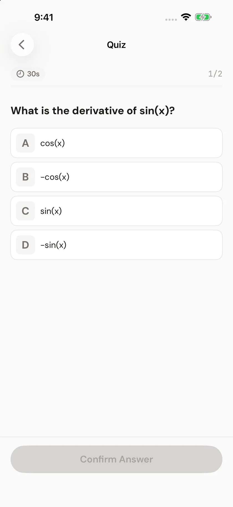Click the clock timer icon
The image size is (233, 507).
pos(20,74)
